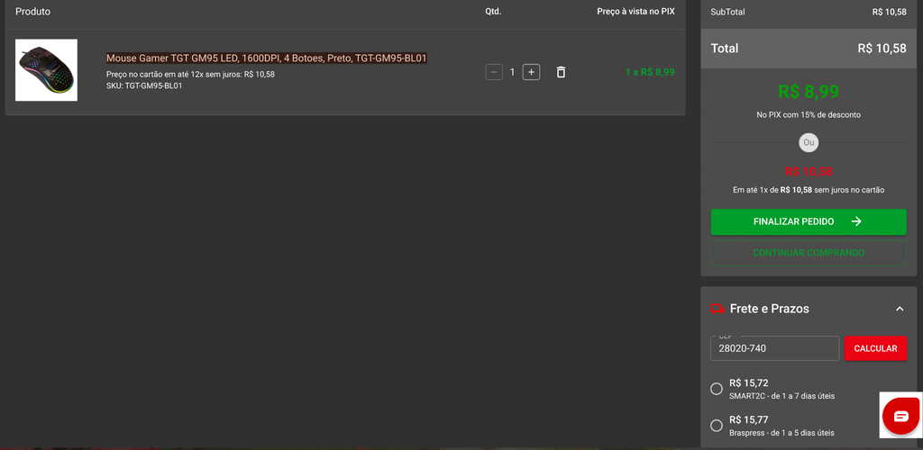Click the gaming mouse product thumbnail
The image size is (923, 450).
pos(46,70)
